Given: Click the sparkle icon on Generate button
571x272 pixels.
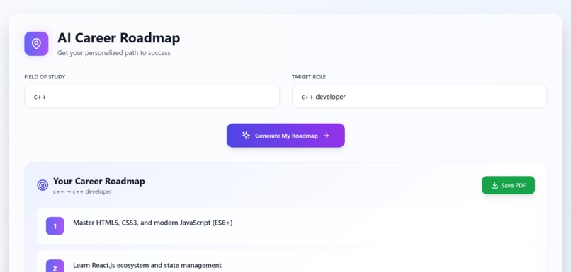Looking at the screenshot, I should pos(246,136).
